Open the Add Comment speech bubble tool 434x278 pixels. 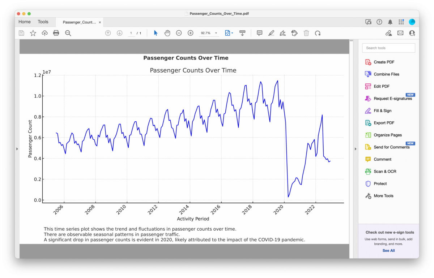click(259, 33)
